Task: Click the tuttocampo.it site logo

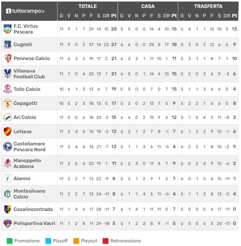Action: click(25, 11)
